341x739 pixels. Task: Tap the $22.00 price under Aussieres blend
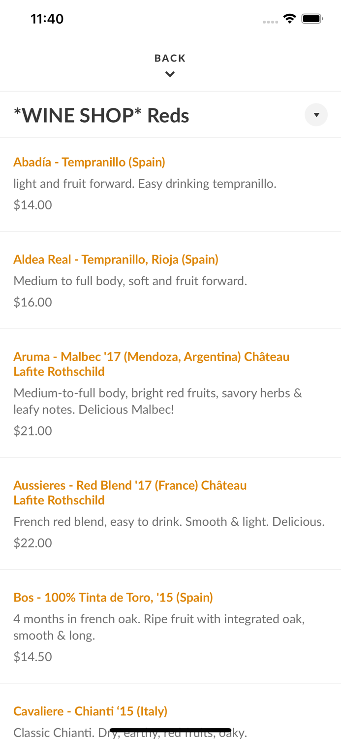(32, 542)
